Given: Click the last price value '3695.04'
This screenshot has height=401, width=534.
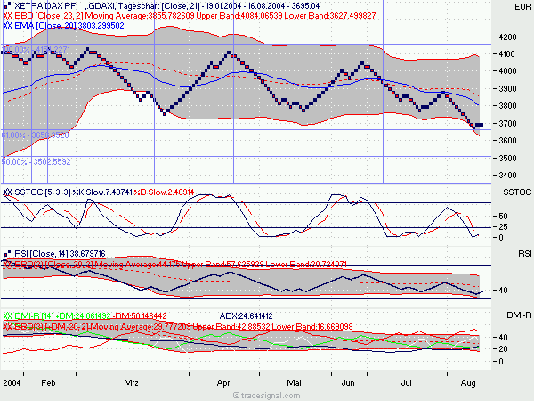Looking at the screenshot, I should click(x=305, y=6).
